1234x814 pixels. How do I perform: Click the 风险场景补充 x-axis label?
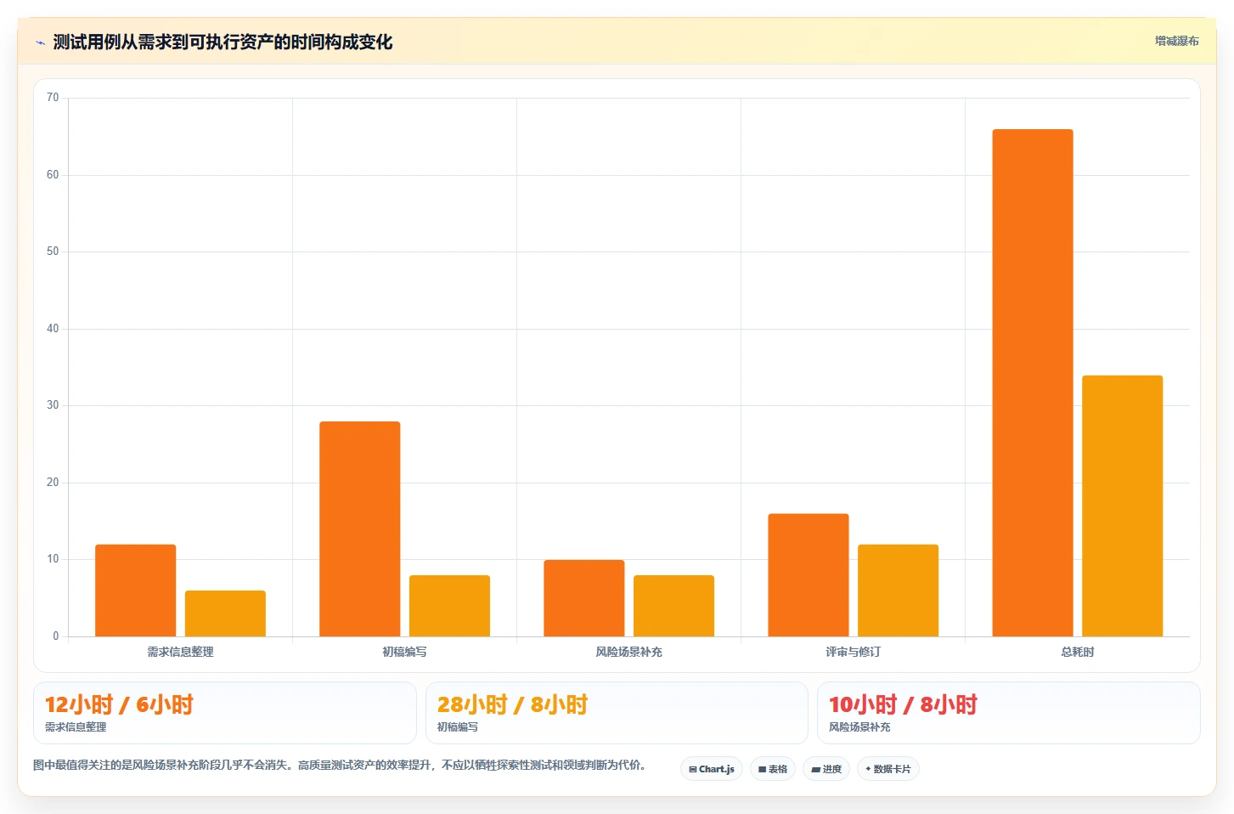click(628, 652)
